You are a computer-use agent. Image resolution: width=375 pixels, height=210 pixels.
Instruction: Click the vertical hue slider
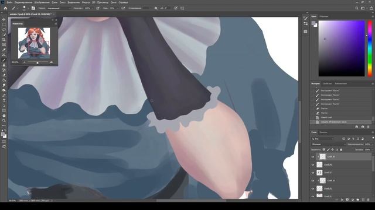370,48
